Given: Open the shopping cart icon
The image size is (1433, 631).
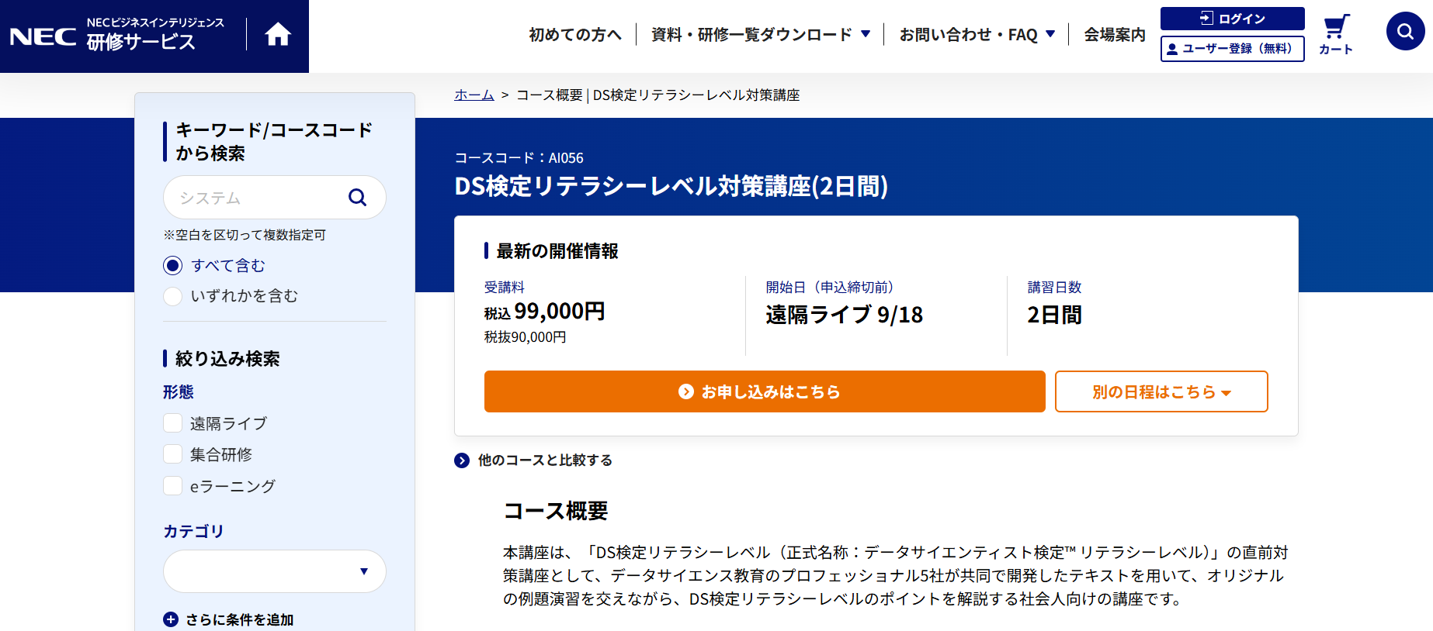Looking at the screenshot, I should 1335,29.
